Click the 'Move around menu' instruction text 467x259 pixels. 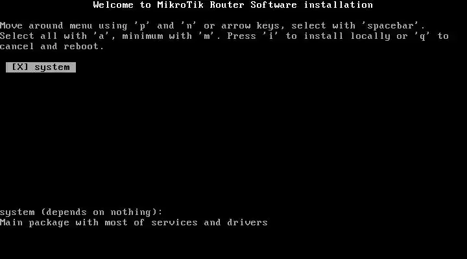(x=46, y=26)
